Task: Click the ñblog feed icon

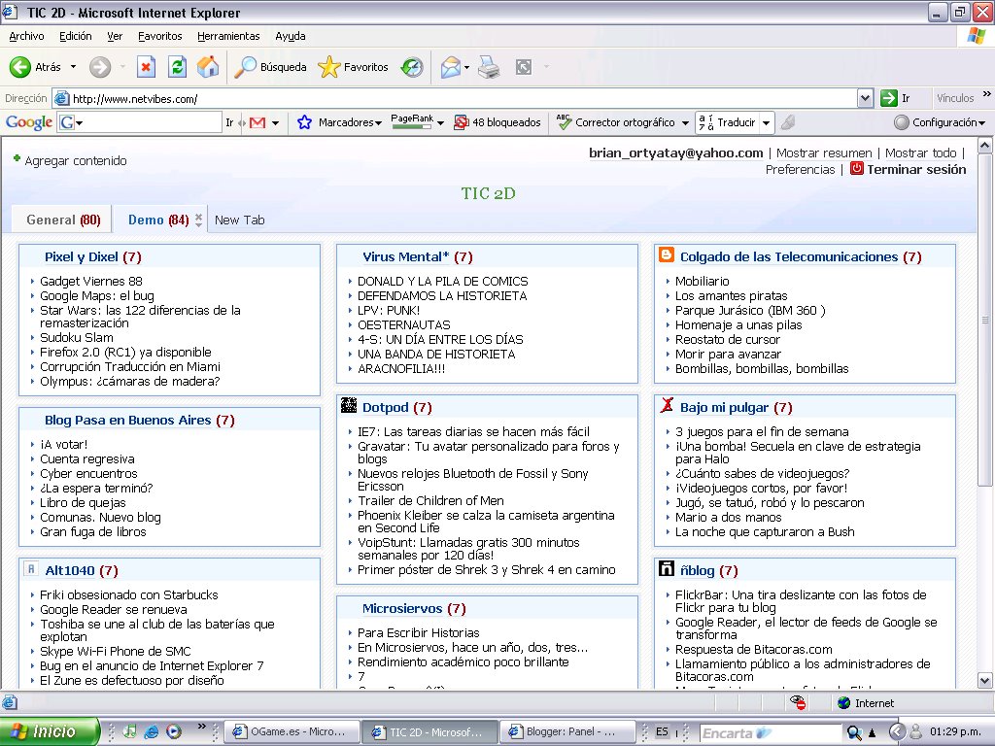Action: pyautogui.click(x=667, y=569)
